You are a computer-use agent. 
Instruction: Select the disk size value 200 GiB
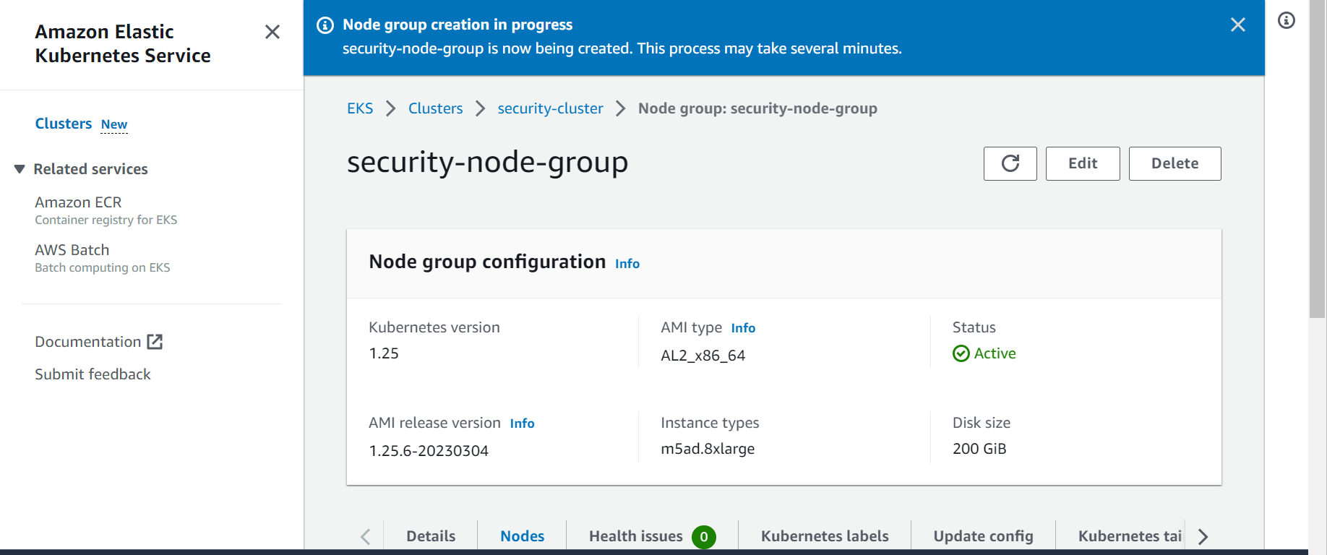coord(979,449)
